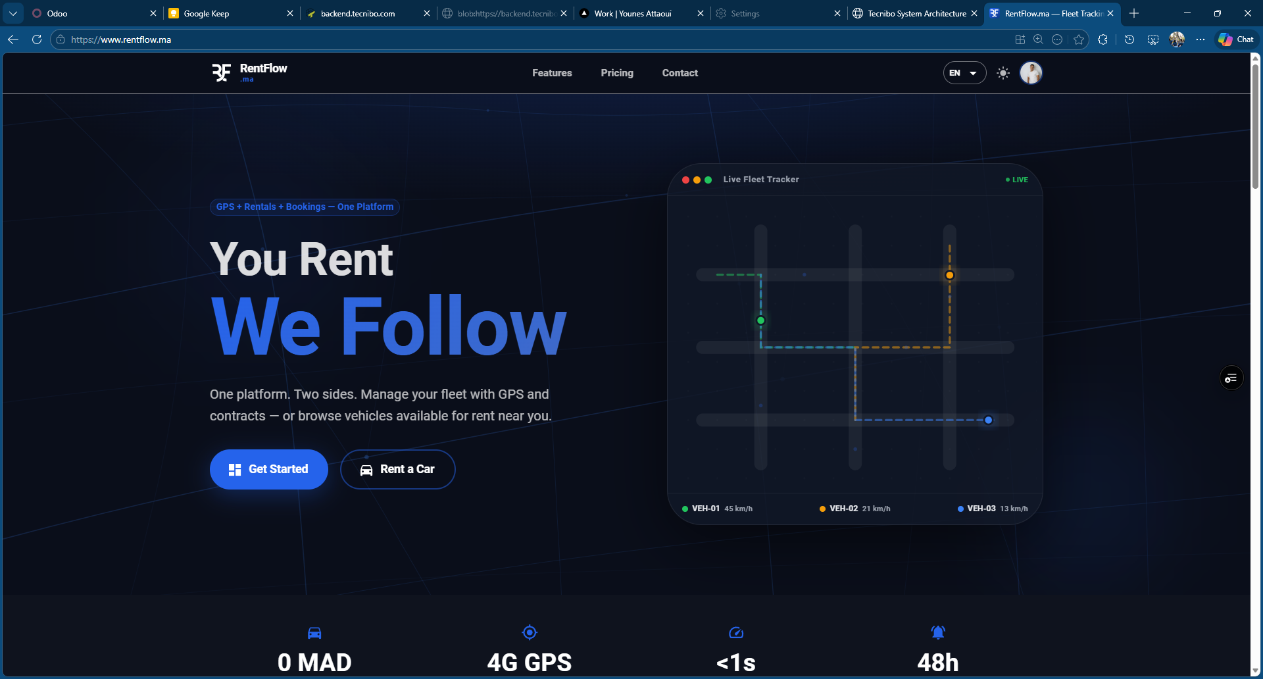Add page to favorites with the star icon
This screenshot has height=679, width=1263.
[1079, 39]
